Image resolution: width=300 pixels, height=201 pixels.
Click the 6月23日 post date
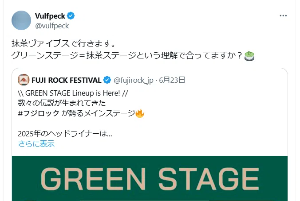point(172,80)
